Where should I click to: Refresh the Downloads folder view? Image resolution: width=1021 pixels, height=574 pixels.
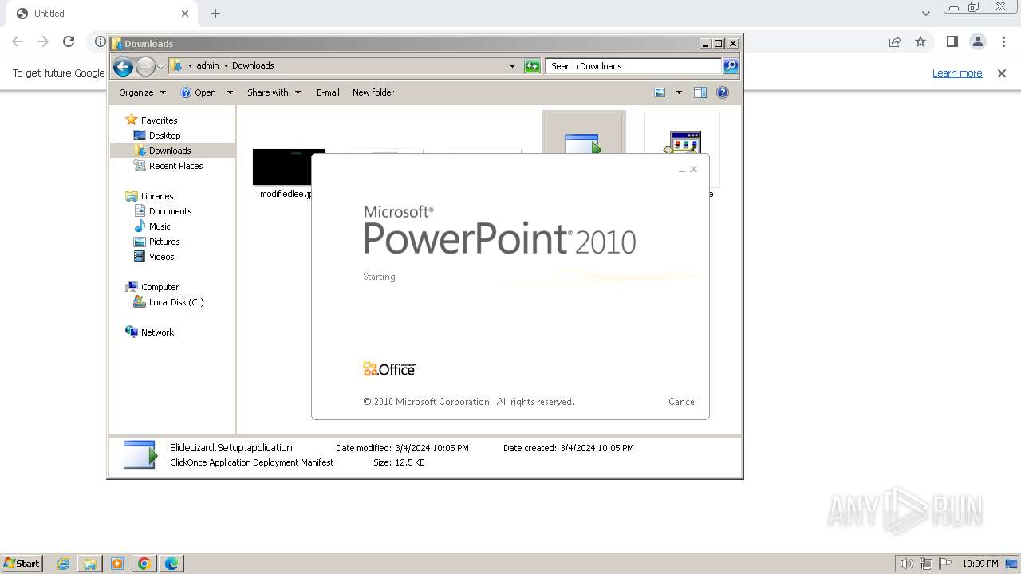pyautogui.click(x=532, y=66)
